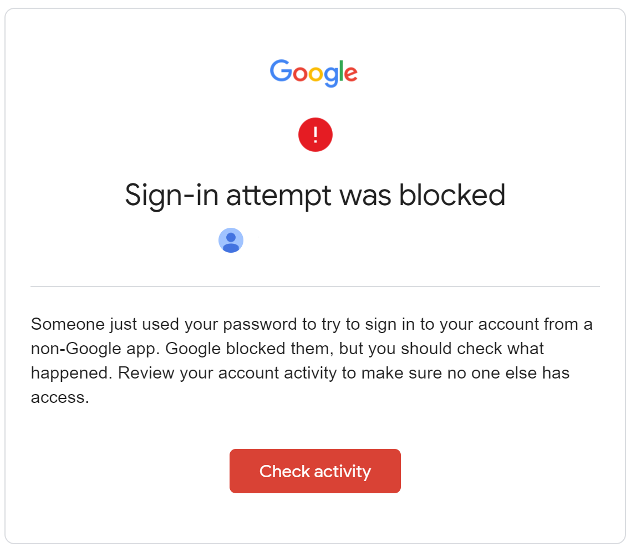Click the red exclamation alert icon
Viewport: 636px width, 547px height.
(x=315, y=135)
